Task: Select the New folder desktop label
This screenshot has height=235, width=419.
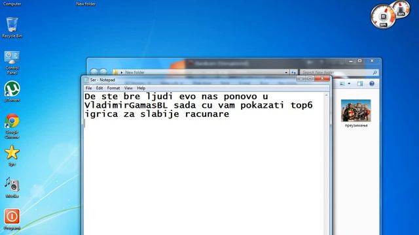Action: [86, 4]
